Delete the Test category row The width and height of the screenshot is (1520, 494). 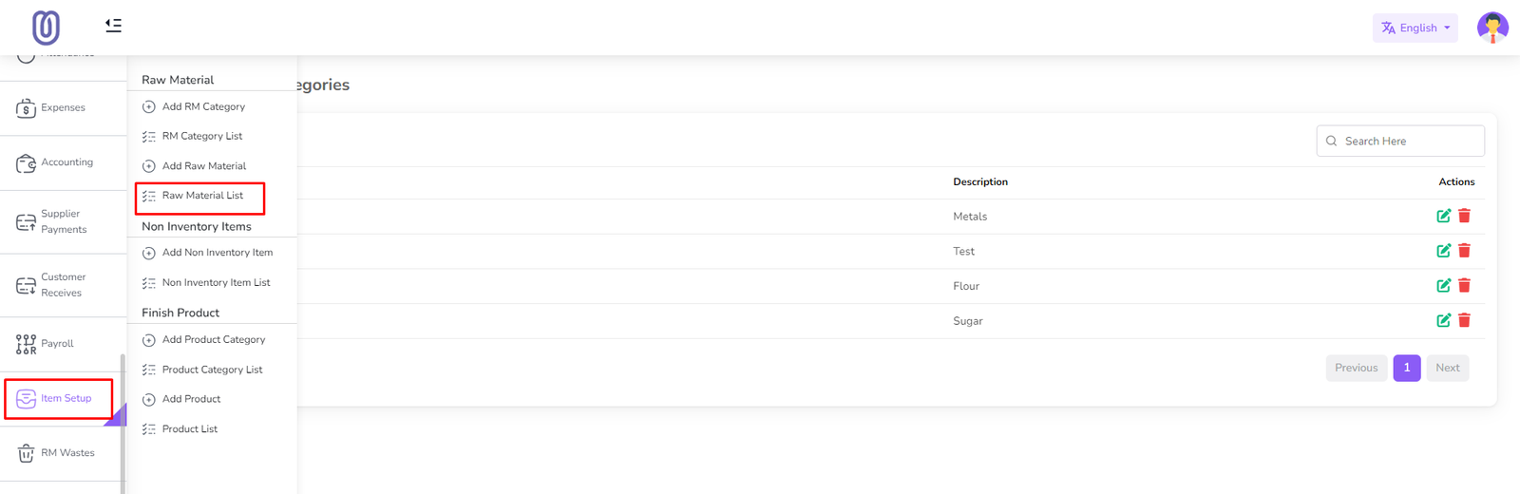1464,251
